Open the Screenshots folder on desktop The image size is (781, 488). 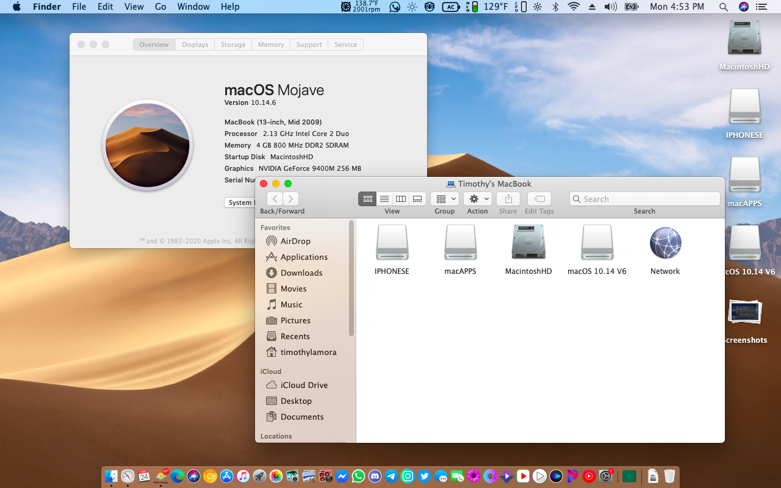744,312
